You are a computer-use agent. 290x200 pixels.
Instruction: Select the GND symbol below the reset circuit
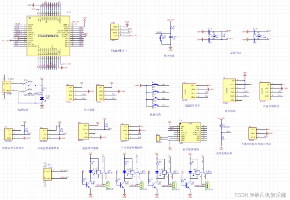click(170, 48)
